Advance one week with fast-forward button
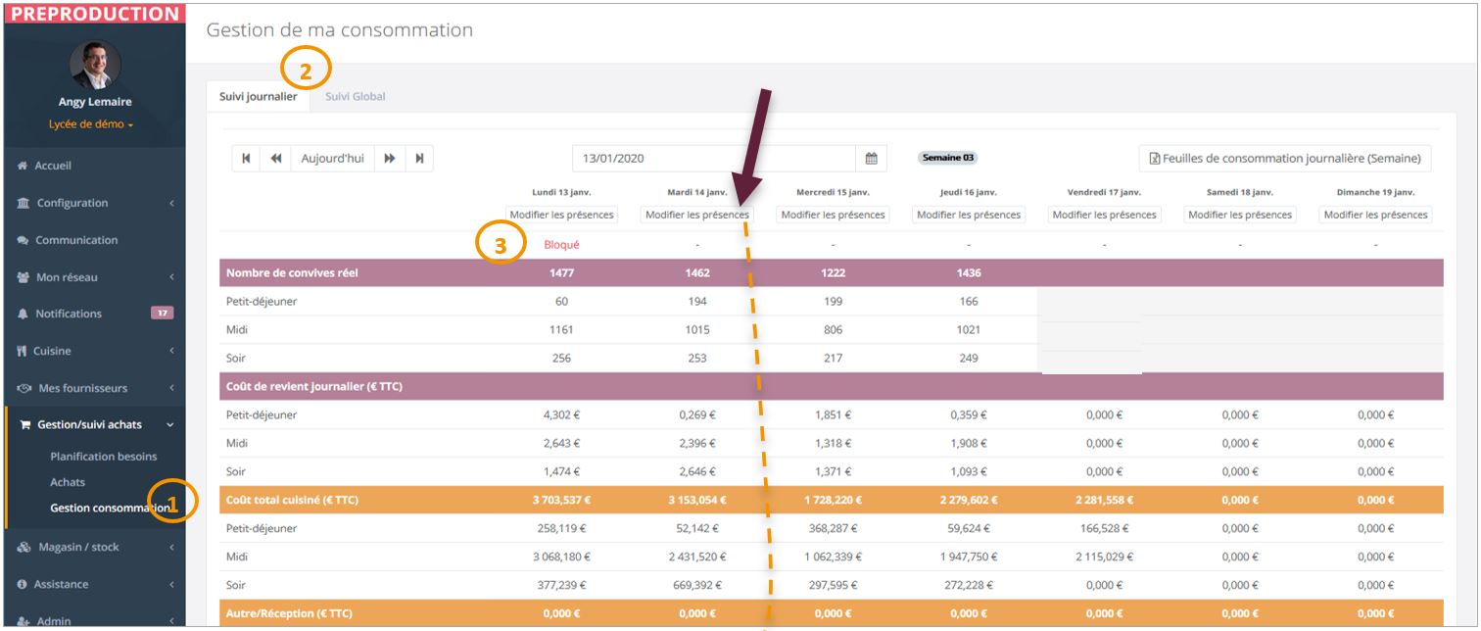Viewport: 1481px width, 631px height. (390, 158)
